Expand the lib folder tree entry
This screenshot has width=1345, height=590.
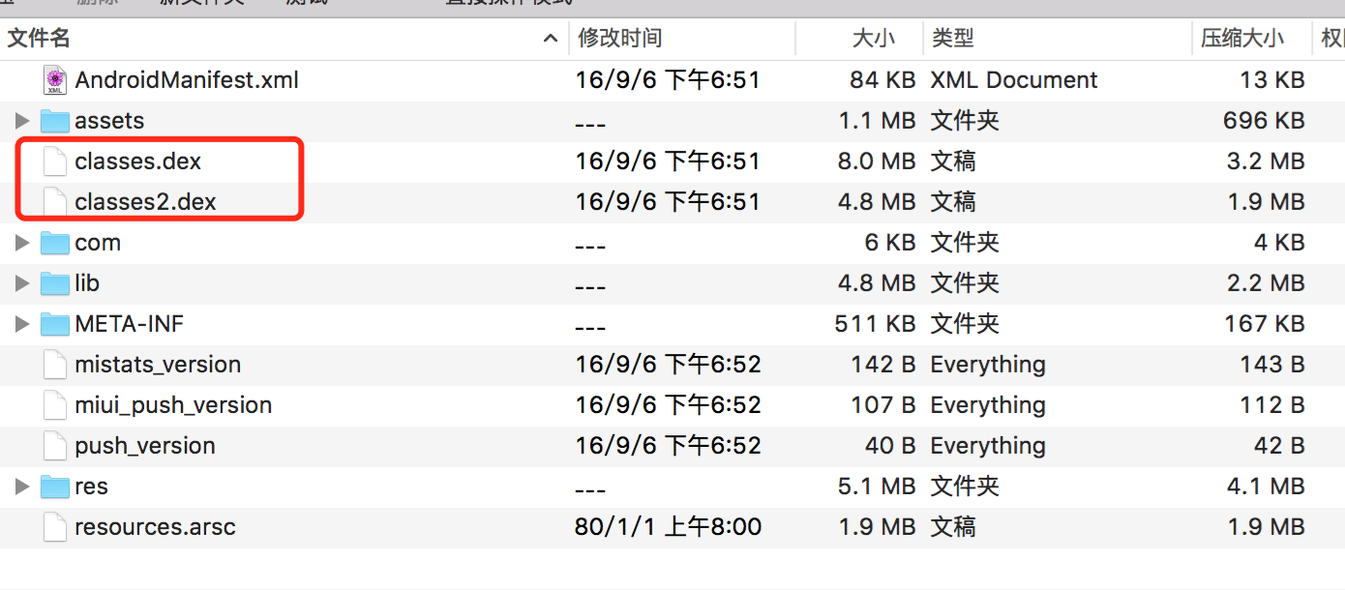[20, 282]
